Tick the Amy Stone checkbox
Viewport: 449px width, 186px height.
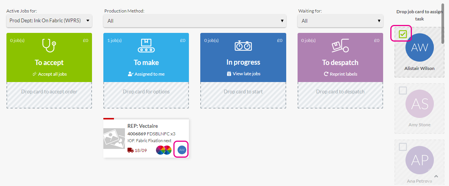click(403, 91)
